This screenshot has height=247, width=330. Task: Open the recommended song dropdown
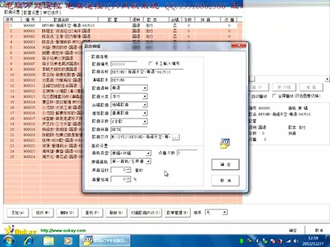[145, 113]
